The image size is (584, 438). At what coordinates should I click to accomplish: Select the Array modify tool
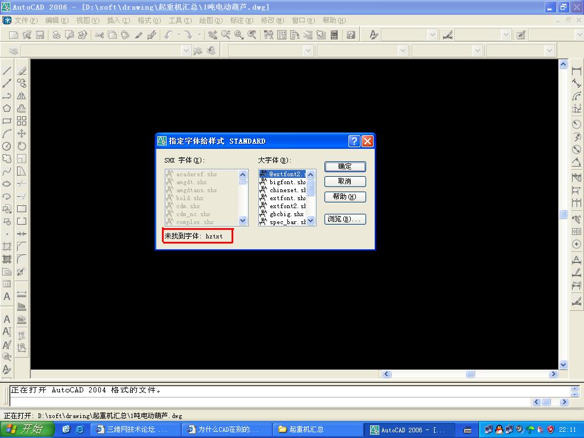pos(22,121)
